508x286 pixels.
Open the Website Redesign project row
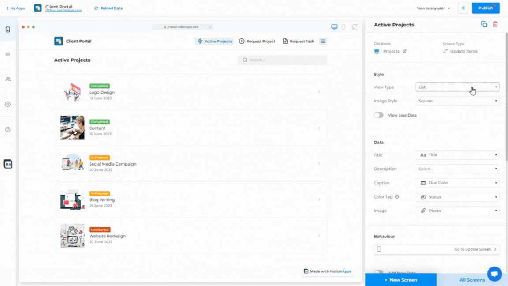tap(190, 235)
